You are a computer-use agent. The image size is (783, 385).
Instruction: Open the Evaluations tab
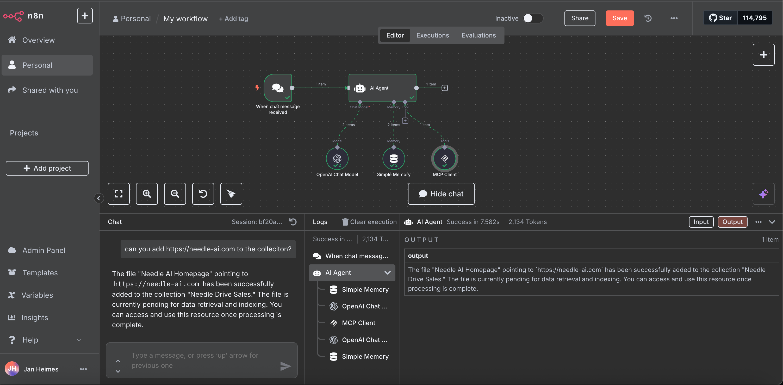(x=478, y=35)
